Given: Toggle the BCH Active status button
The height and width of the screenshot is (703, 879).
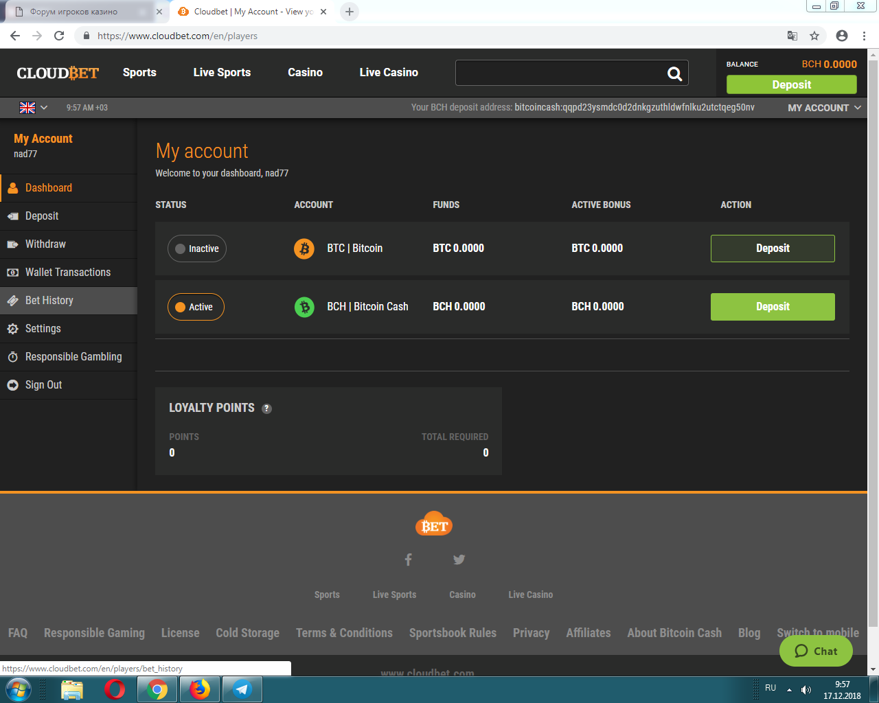Looking at the screenshot, I should click(196, 307).
